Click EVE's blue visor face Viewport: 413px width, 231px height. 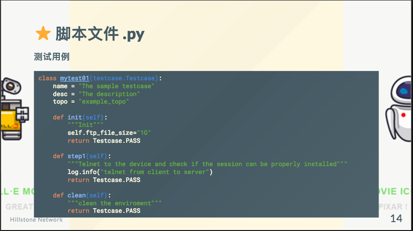404,91
